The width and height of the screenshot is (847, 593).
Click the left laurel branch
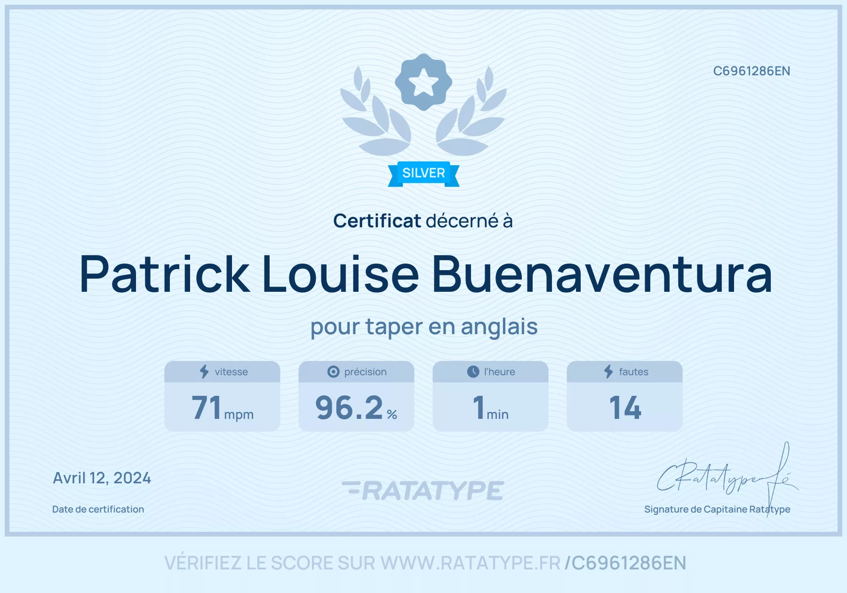pos(376,112)
